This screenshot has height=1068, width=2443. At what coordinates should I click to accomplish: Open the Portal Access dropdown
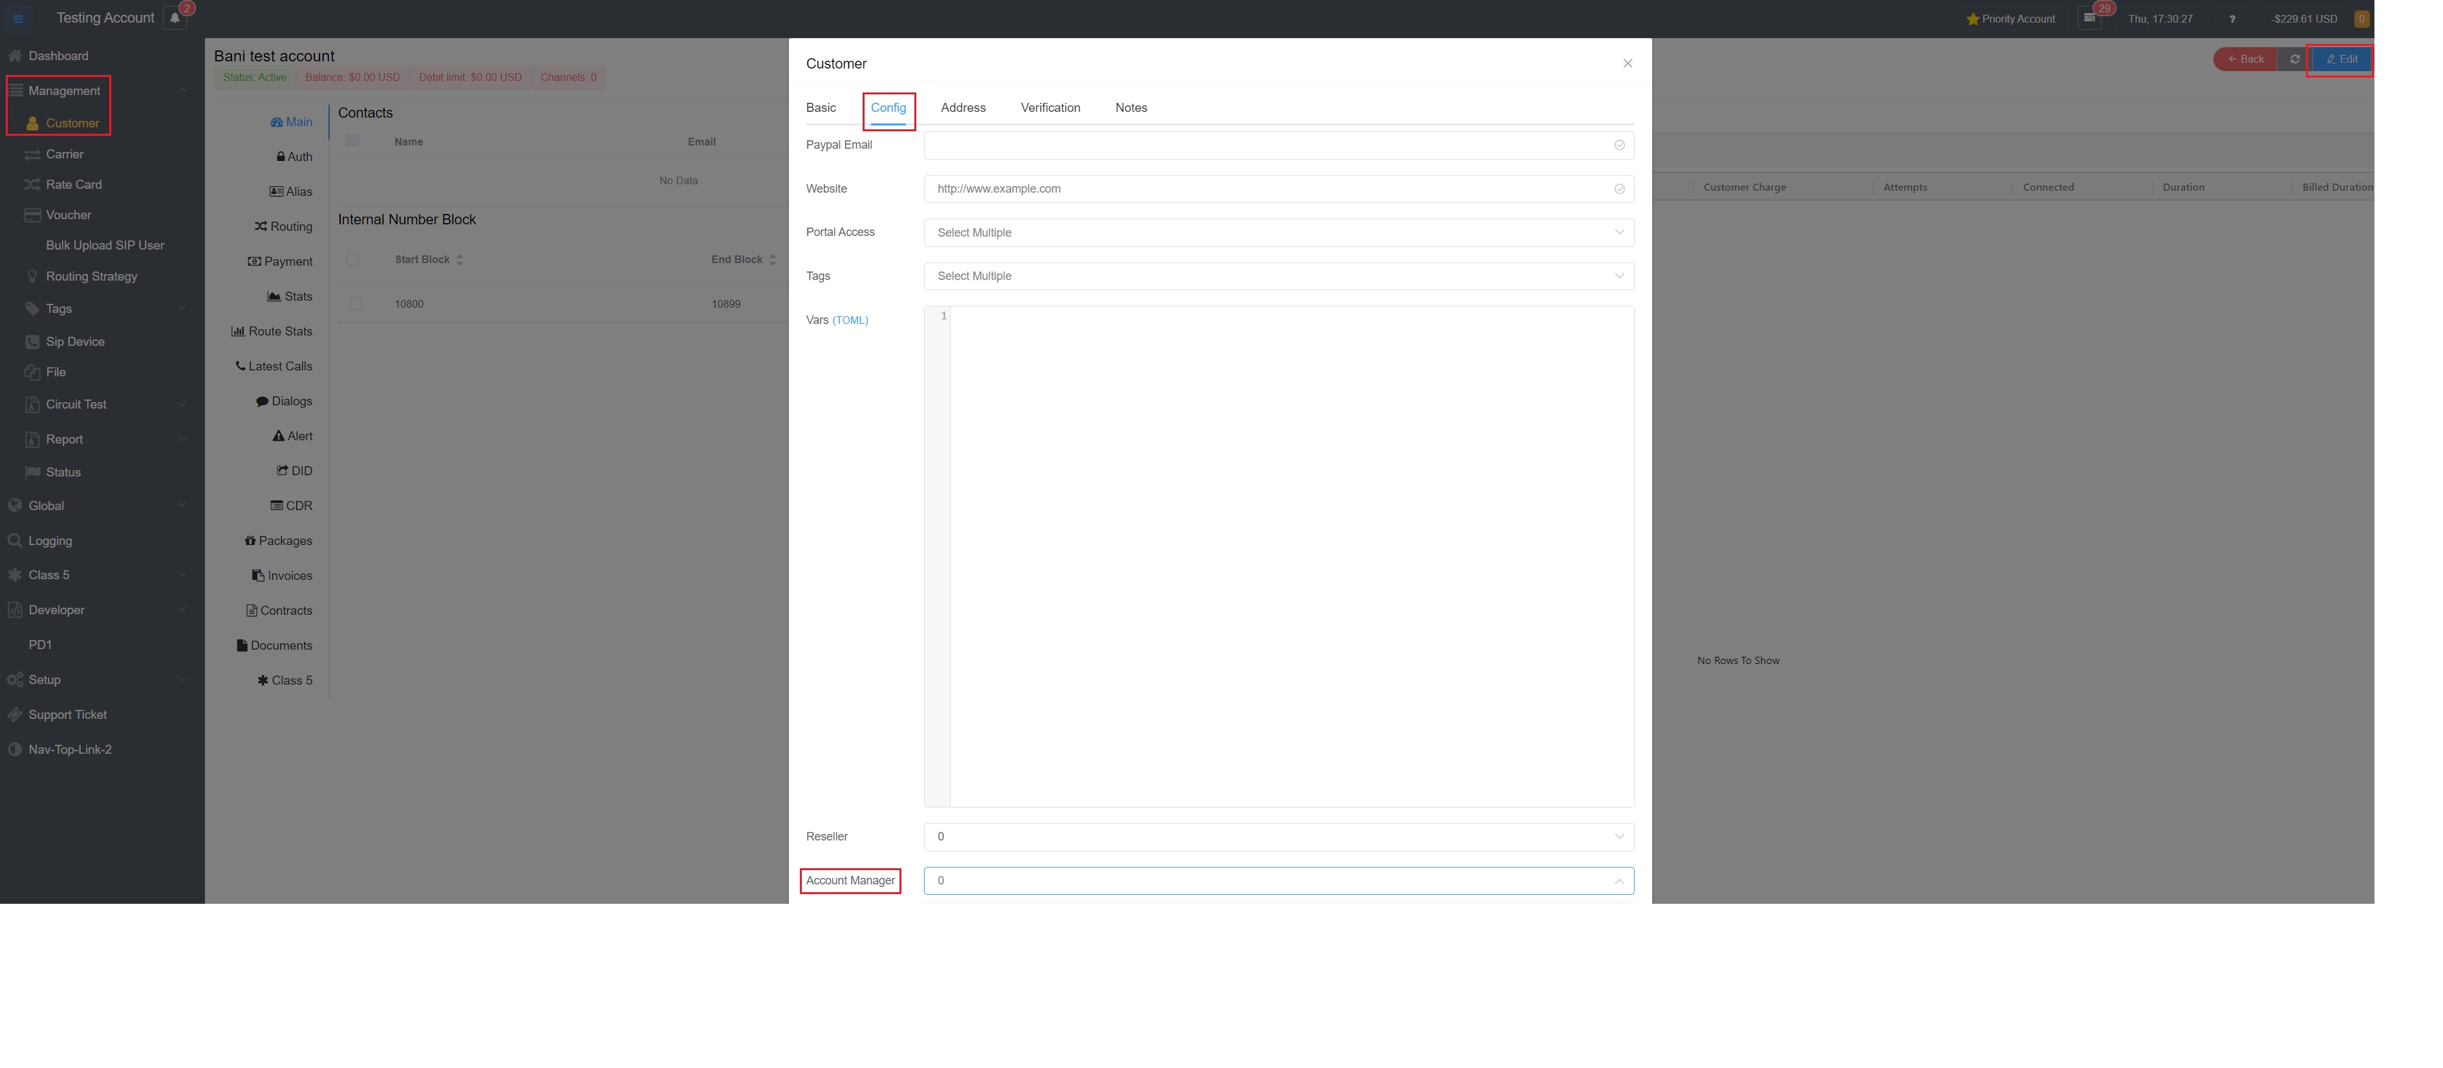[x=1278, y=232]
